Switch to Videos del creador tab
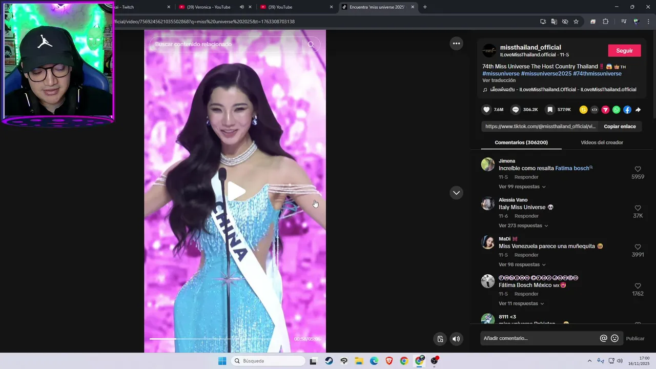 pyautogui.click(x=602, y=142)
